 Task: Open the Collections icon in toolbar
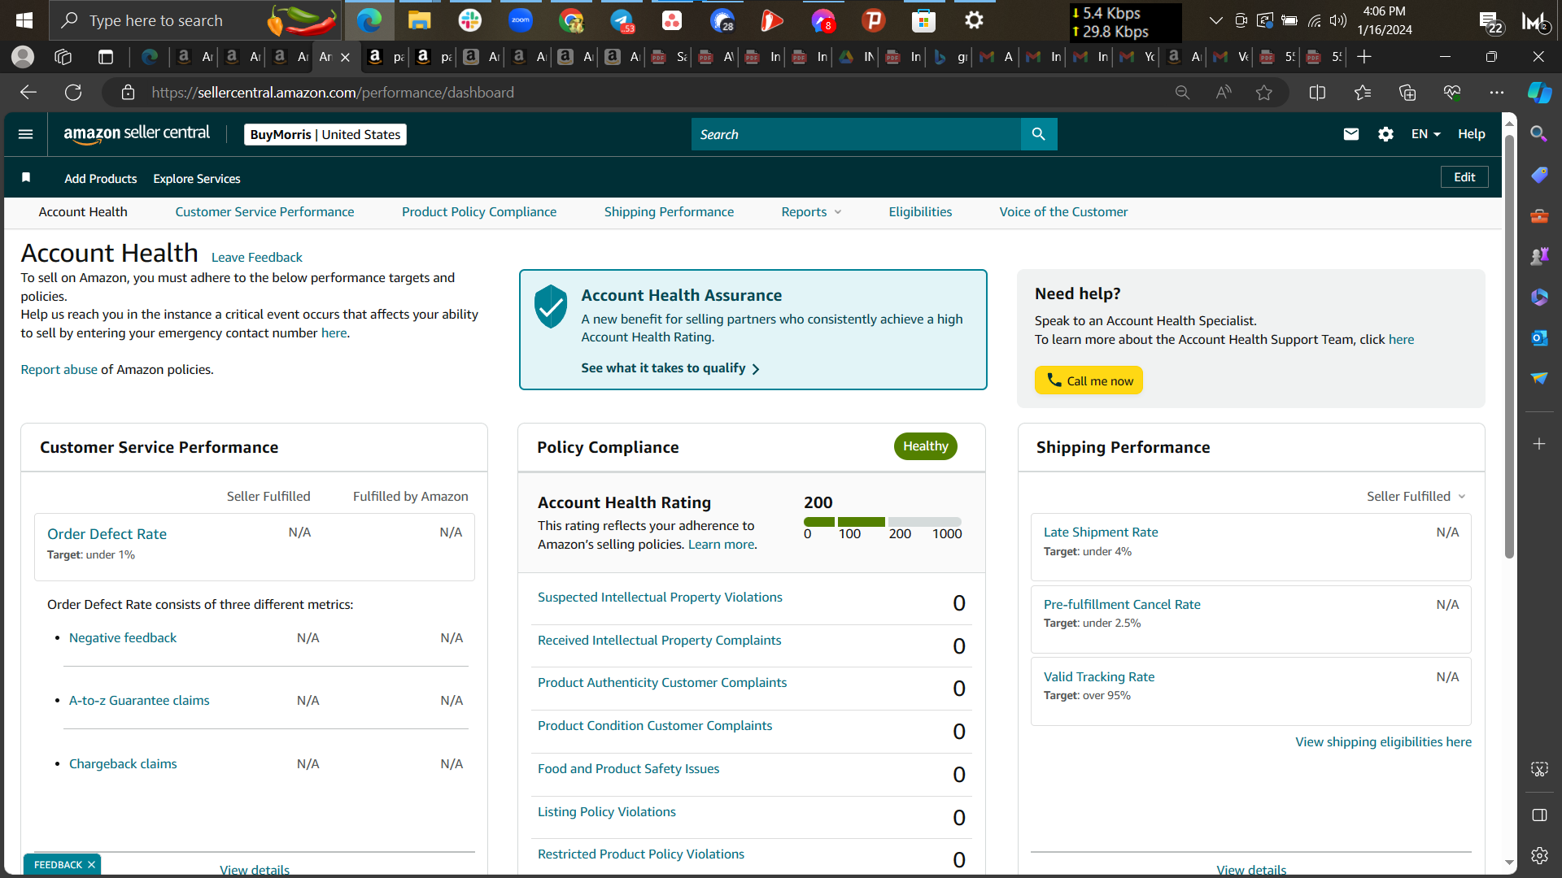[x=1407, y=93]
